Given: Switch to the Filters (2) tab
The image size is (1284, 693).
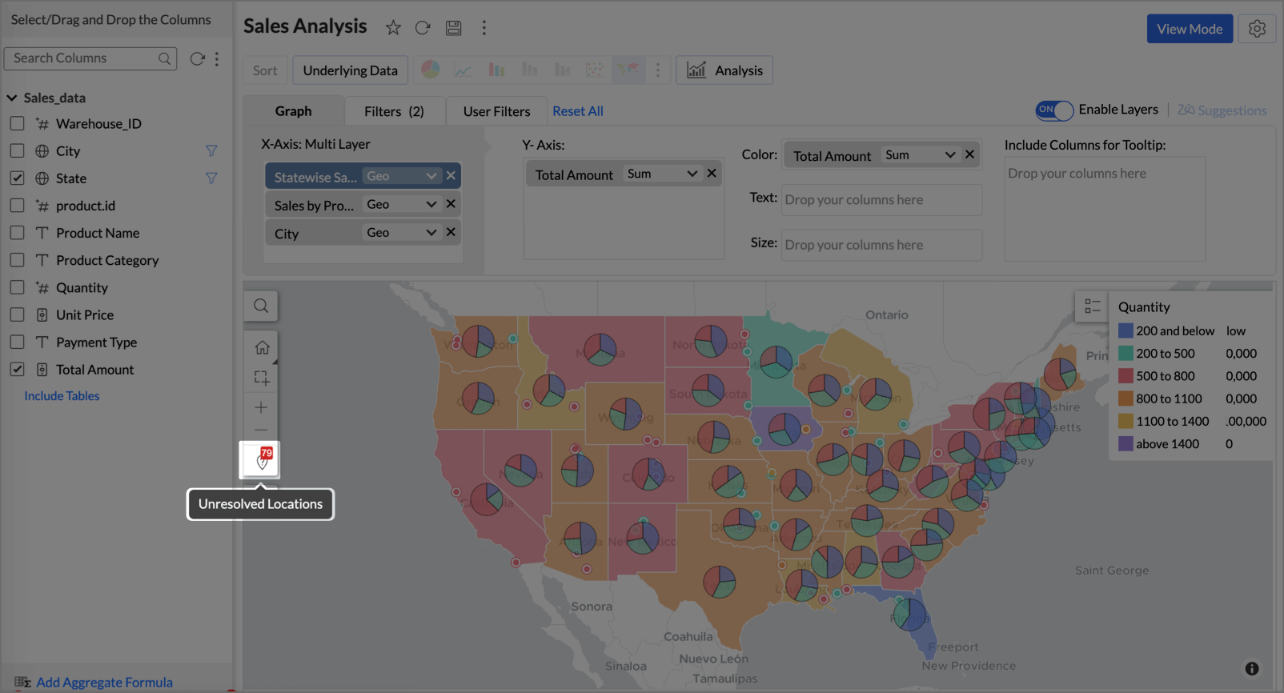Looking at the screenshot, I should 394,111.
